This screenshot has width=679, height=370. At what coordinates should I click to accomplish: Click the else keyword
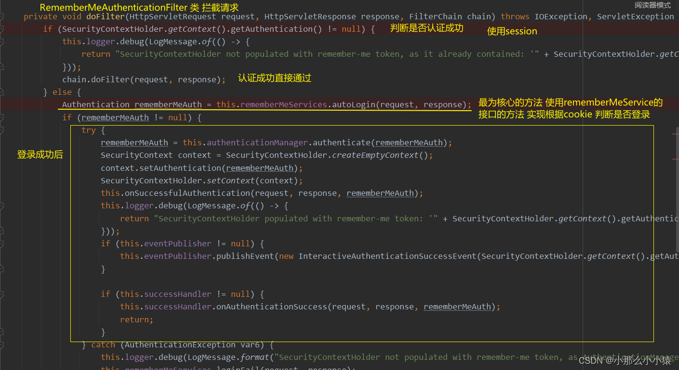(x=62, y=92)
